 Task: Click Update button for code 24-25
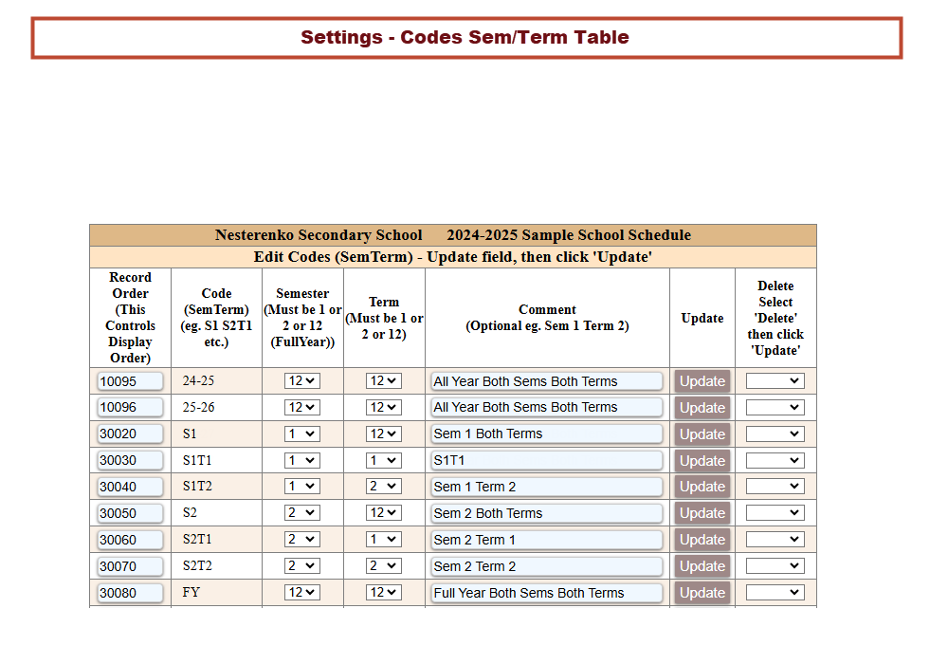coord(702,381)
